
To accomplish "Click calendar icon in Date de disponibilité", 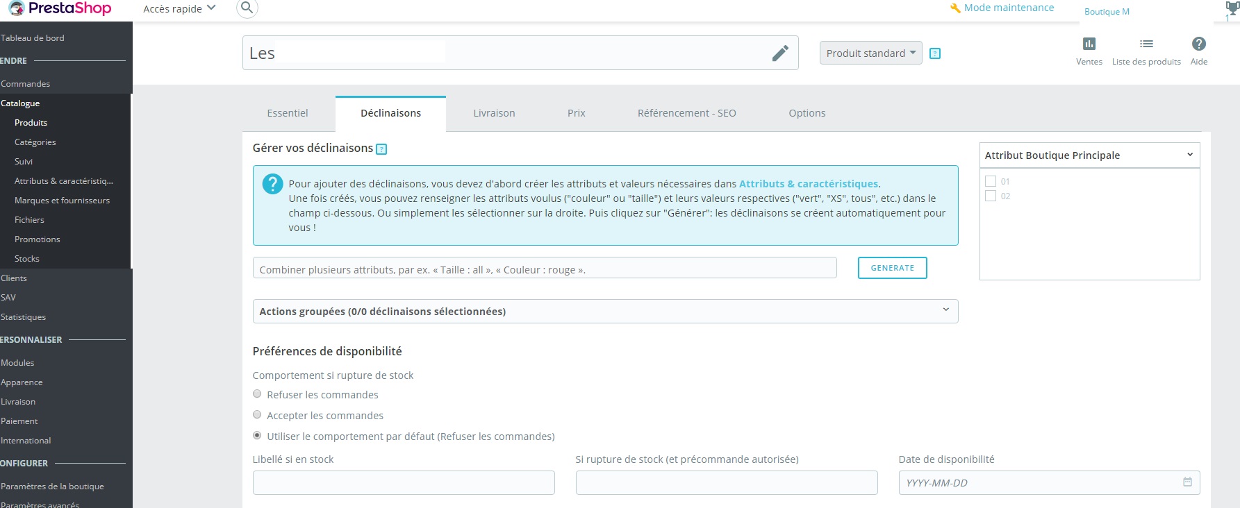I will point(1187,482).
